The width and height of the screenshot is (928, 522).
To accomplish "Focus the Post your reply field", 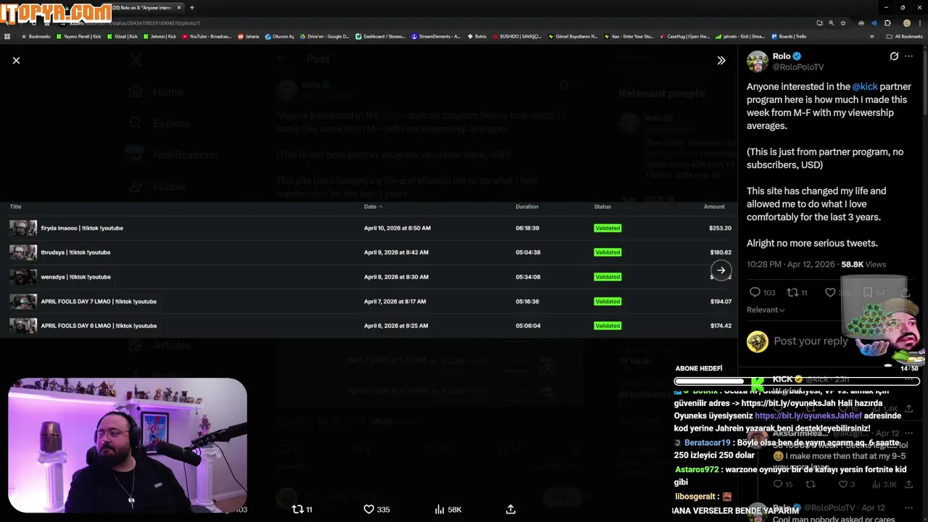I will click(811, 341).
